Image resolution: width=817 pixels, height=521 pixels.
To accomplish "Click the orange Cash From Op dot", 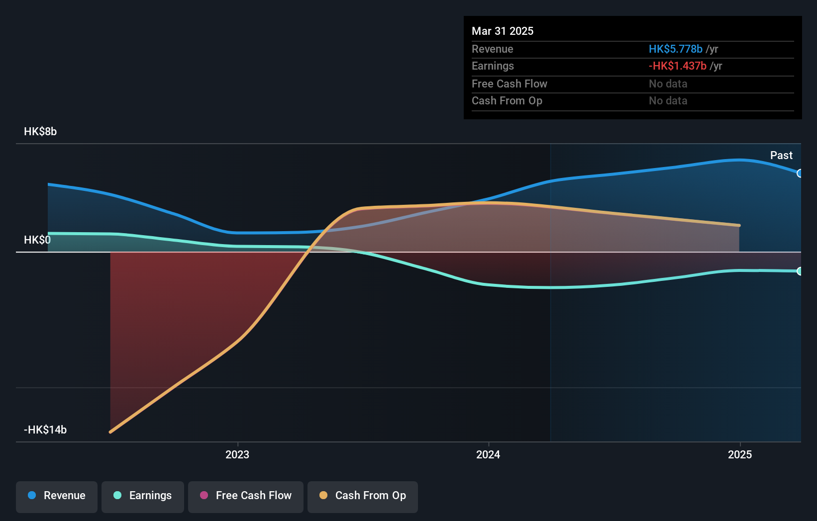I will pyautogui.click(x=323, y=495).
